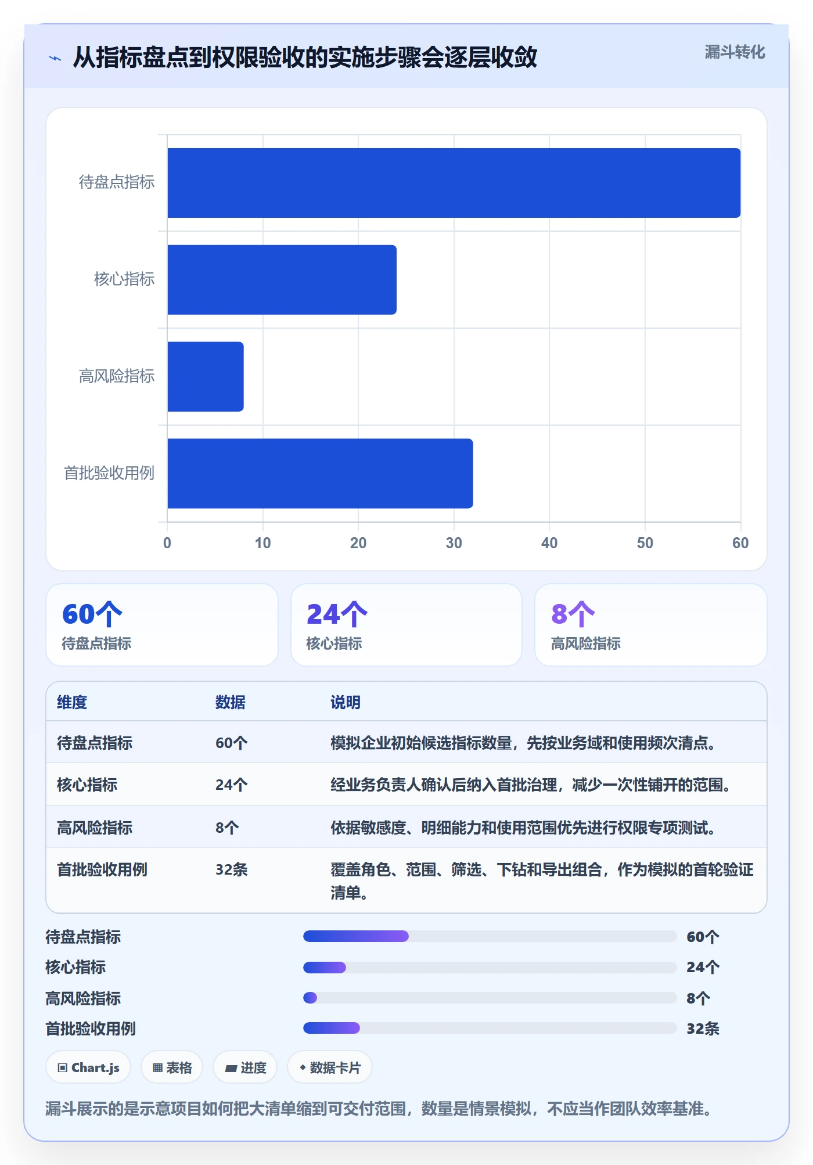
Task: Click the 首批验收用例 progress bar
Action: point(490,1028)
